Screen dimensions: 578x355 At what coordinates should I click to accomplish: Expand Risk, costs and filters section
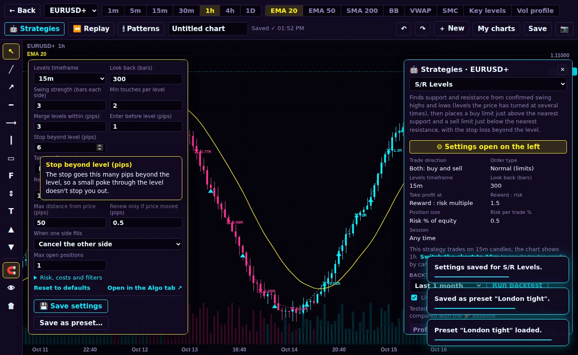68,278
